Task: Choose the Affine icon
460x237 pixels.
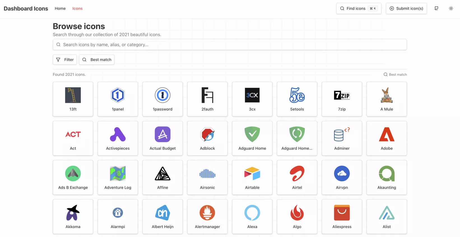Action: pyautogui.click(x=162, y=177)
